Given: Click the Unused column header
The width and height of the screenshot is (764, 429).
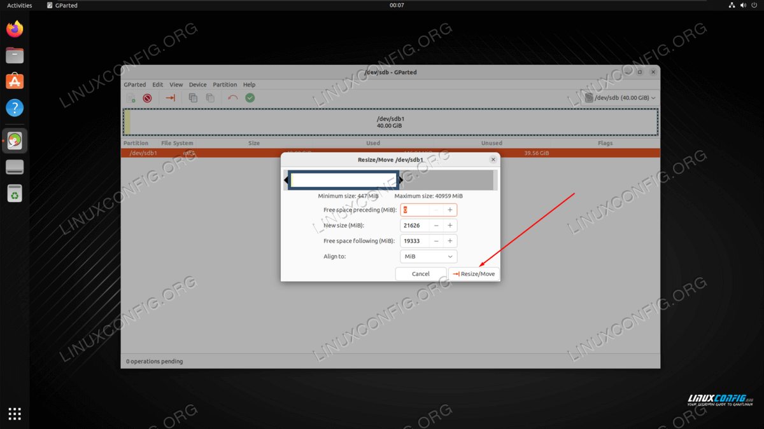Looking at the screenshot, I should click(492, 144).
